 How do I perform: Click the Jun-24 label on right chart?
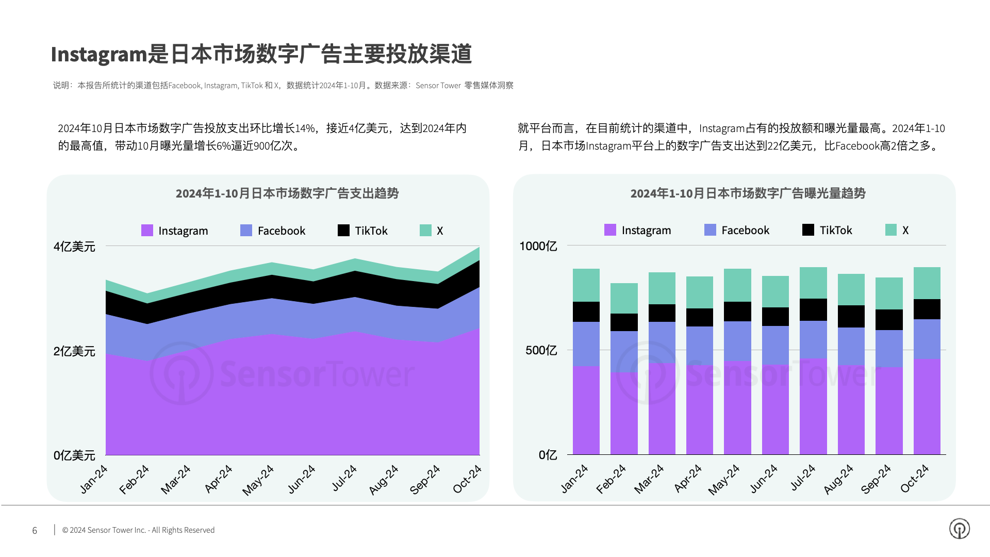[764, 479]
